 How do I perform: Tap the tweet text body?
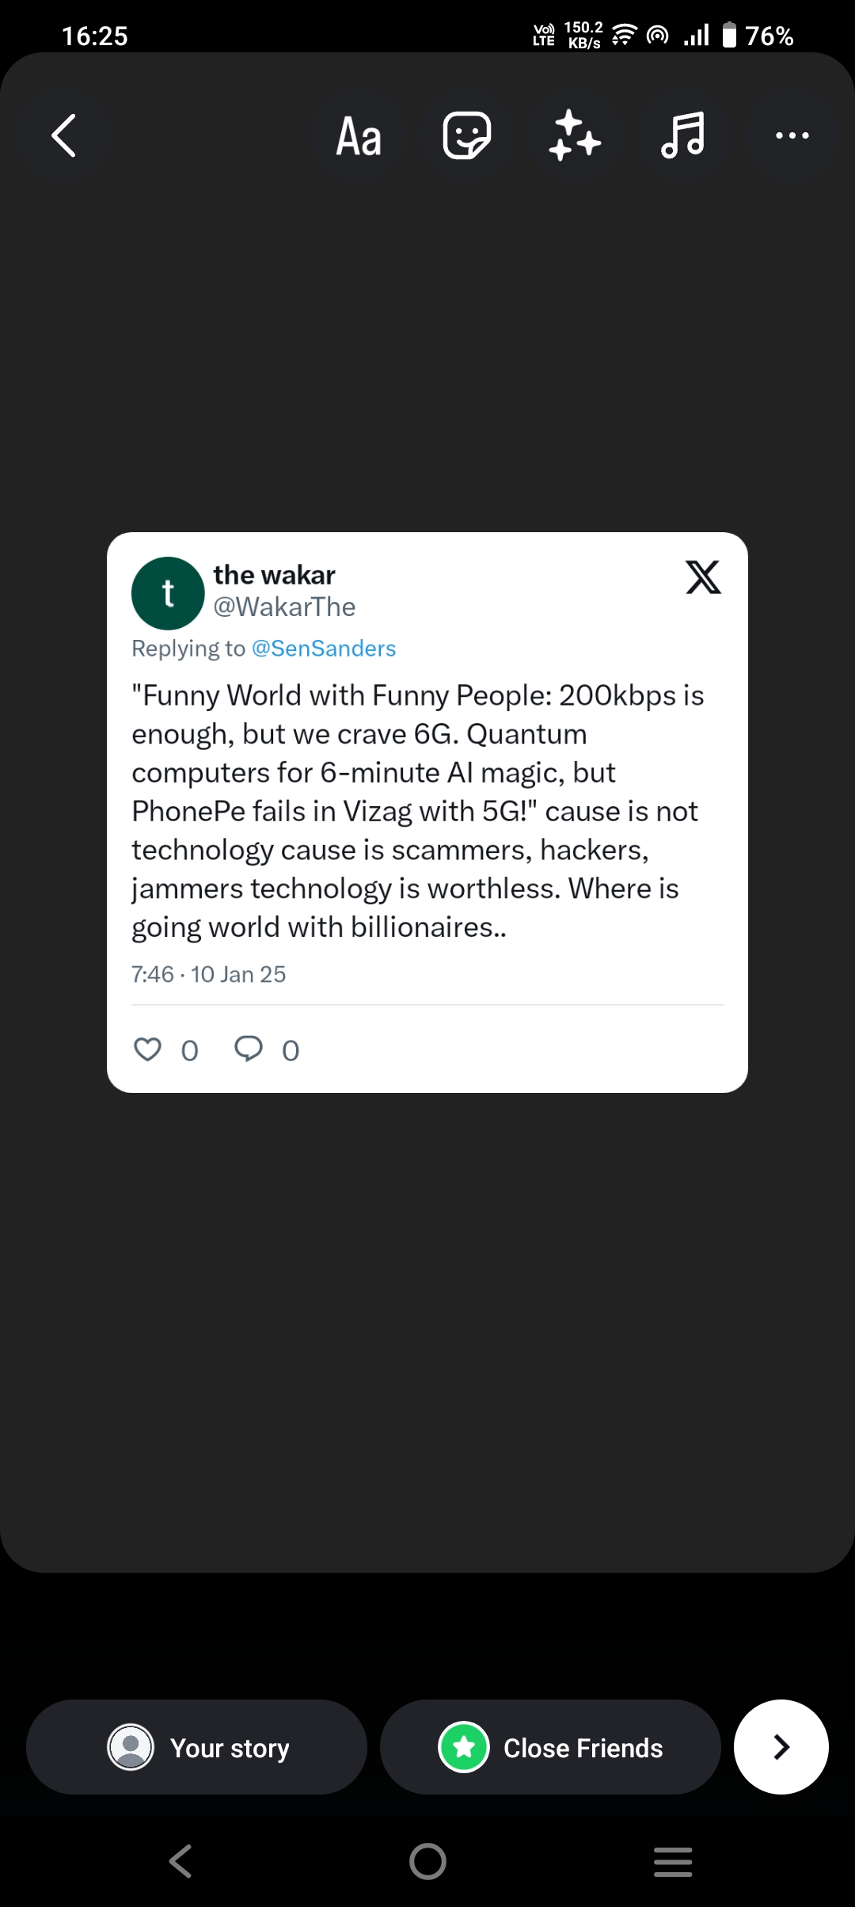point(417,811)
